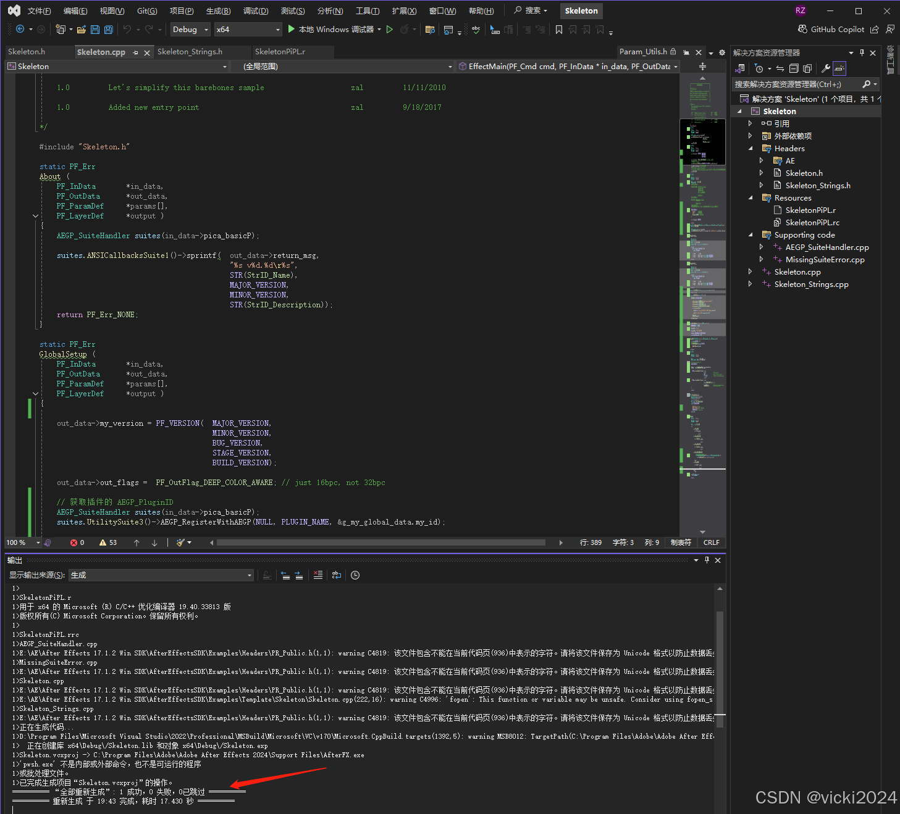Screen dimensions: 900x814
Task: Open the Debug configuration dropdown
Action: point(191,29)
